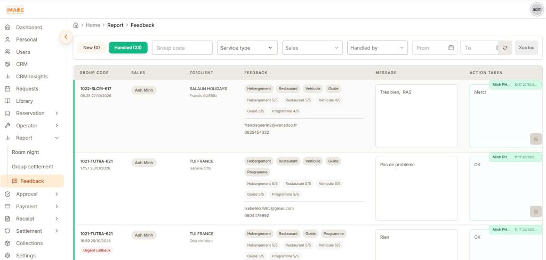This screenshot has height=260, width=546.
Task: Click the Vehicule 4/5 rating chip
Action: point(330,100)
